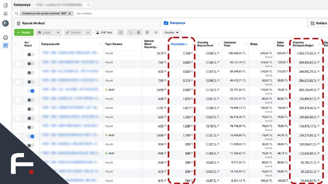Tick checkbox of row with 3.262 purchases
328x184 pixels.
[x=17, y=73]
